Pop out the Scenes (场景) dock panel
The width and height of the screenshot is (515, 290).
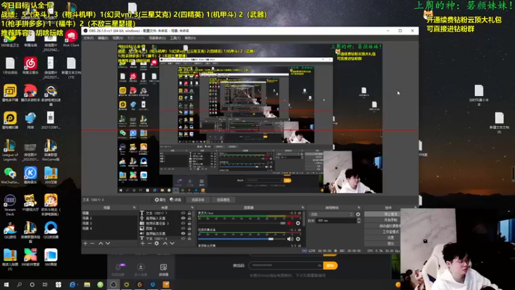(134, 208)
